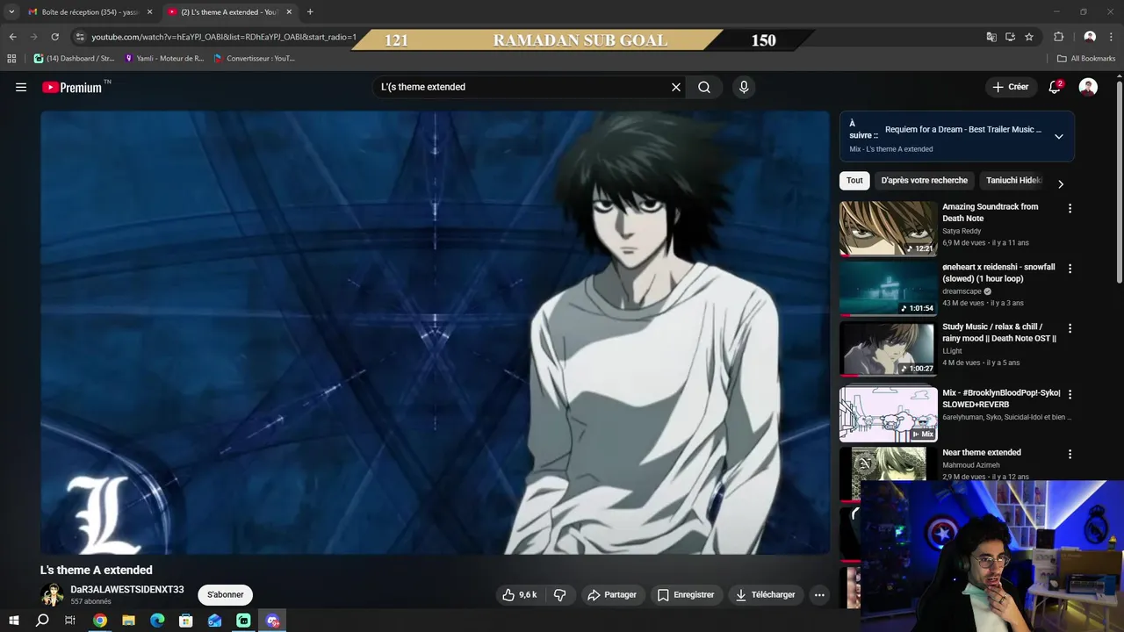
Task: Click the Créer button
Action: (x=1011, y=87)
